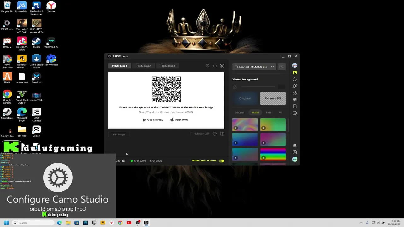The image size is (404, 227).
Task: Open the adjustment sliders panel
Action: tap(294, 100)
